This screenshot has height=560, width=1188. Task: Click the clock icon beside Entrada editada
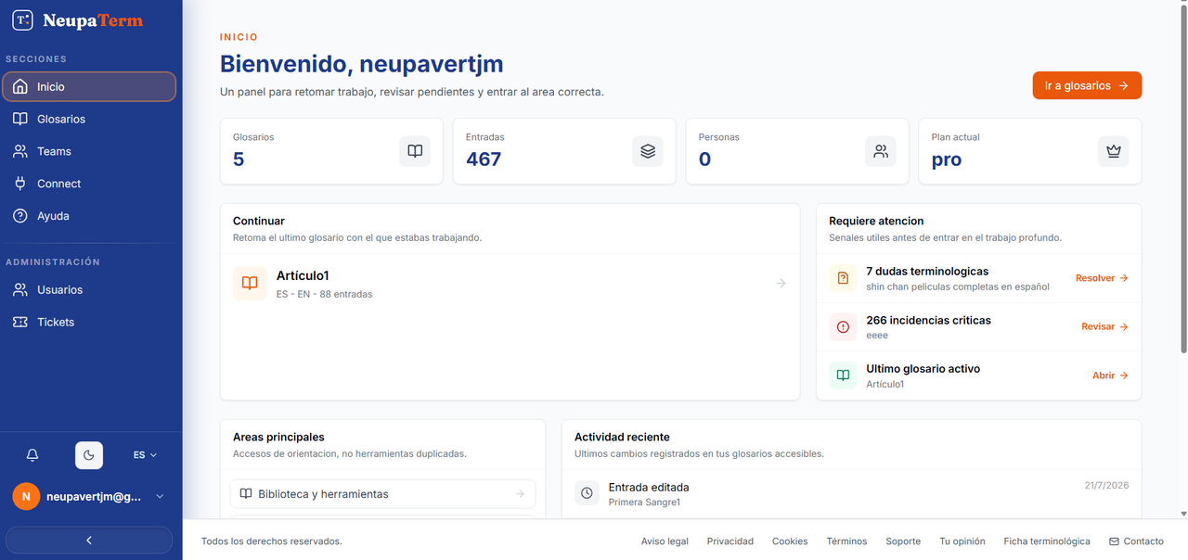[587, 493]
